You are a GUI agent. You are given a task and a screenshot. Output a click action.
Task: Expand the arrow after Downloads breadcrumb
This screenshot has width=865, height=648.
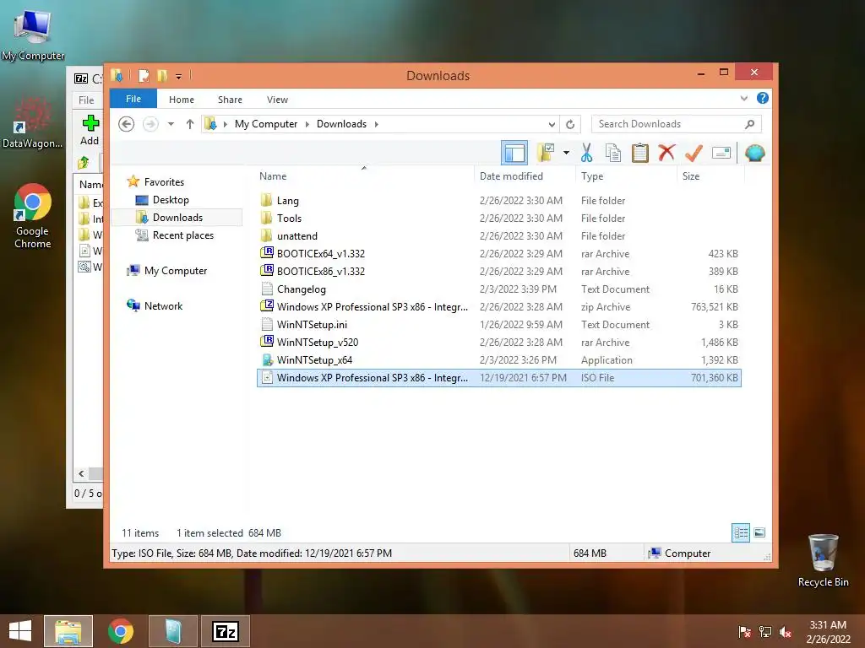pos(376,124)
